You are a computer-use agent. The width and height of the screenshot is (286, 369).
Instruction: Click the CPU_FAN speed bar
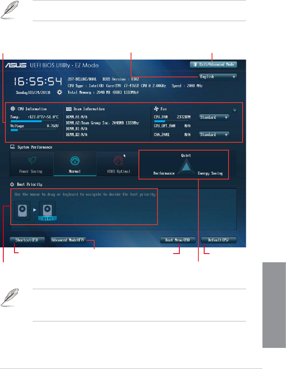tap(172, 121)
